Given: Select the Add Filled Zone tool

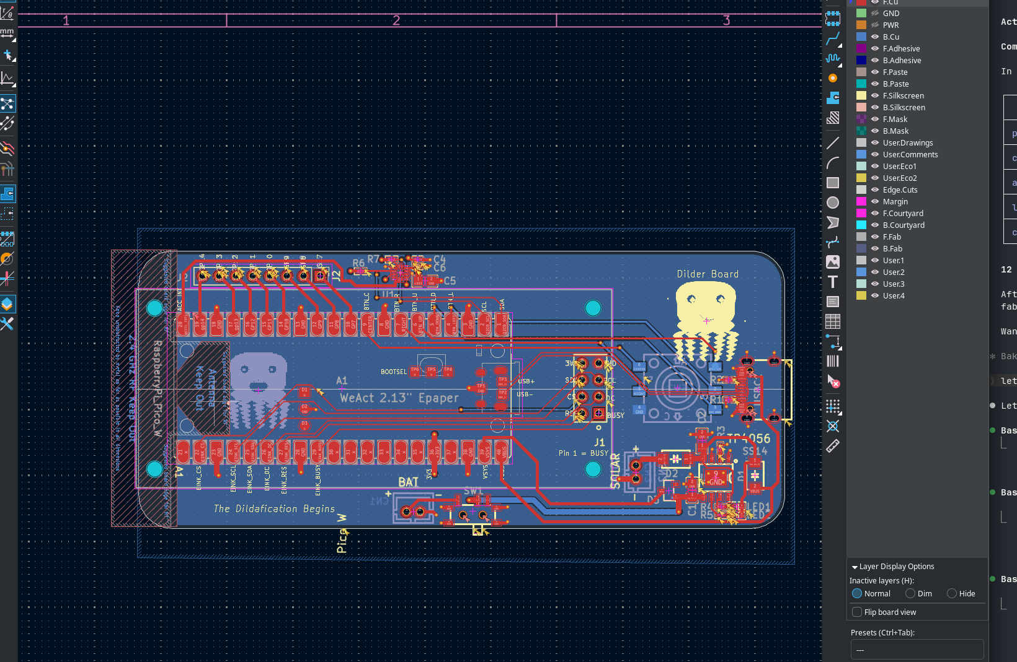Looking at the screenshot, I should [x=833, y=98].
